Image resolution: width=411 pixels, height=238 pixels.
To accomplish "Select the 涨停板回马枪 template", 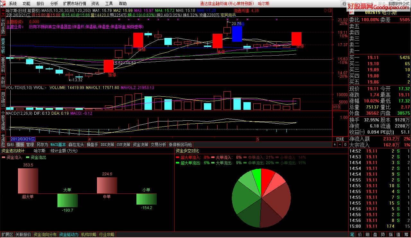I will pos(180,145).
